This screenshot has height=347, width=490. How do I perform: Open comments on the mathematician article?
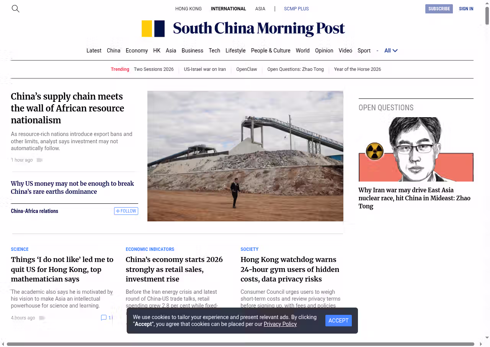pyautogui.click(x=106, y=318)
